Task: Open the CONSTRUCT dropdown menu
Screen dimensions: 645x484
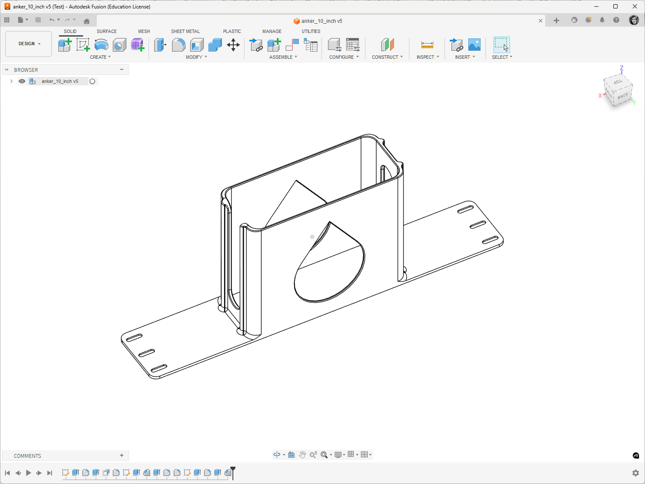Action: pos(387,57)
